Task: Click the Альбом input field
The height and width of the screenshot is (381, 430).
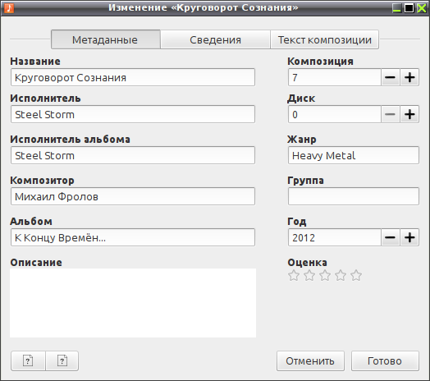Action: pos(133,237)
